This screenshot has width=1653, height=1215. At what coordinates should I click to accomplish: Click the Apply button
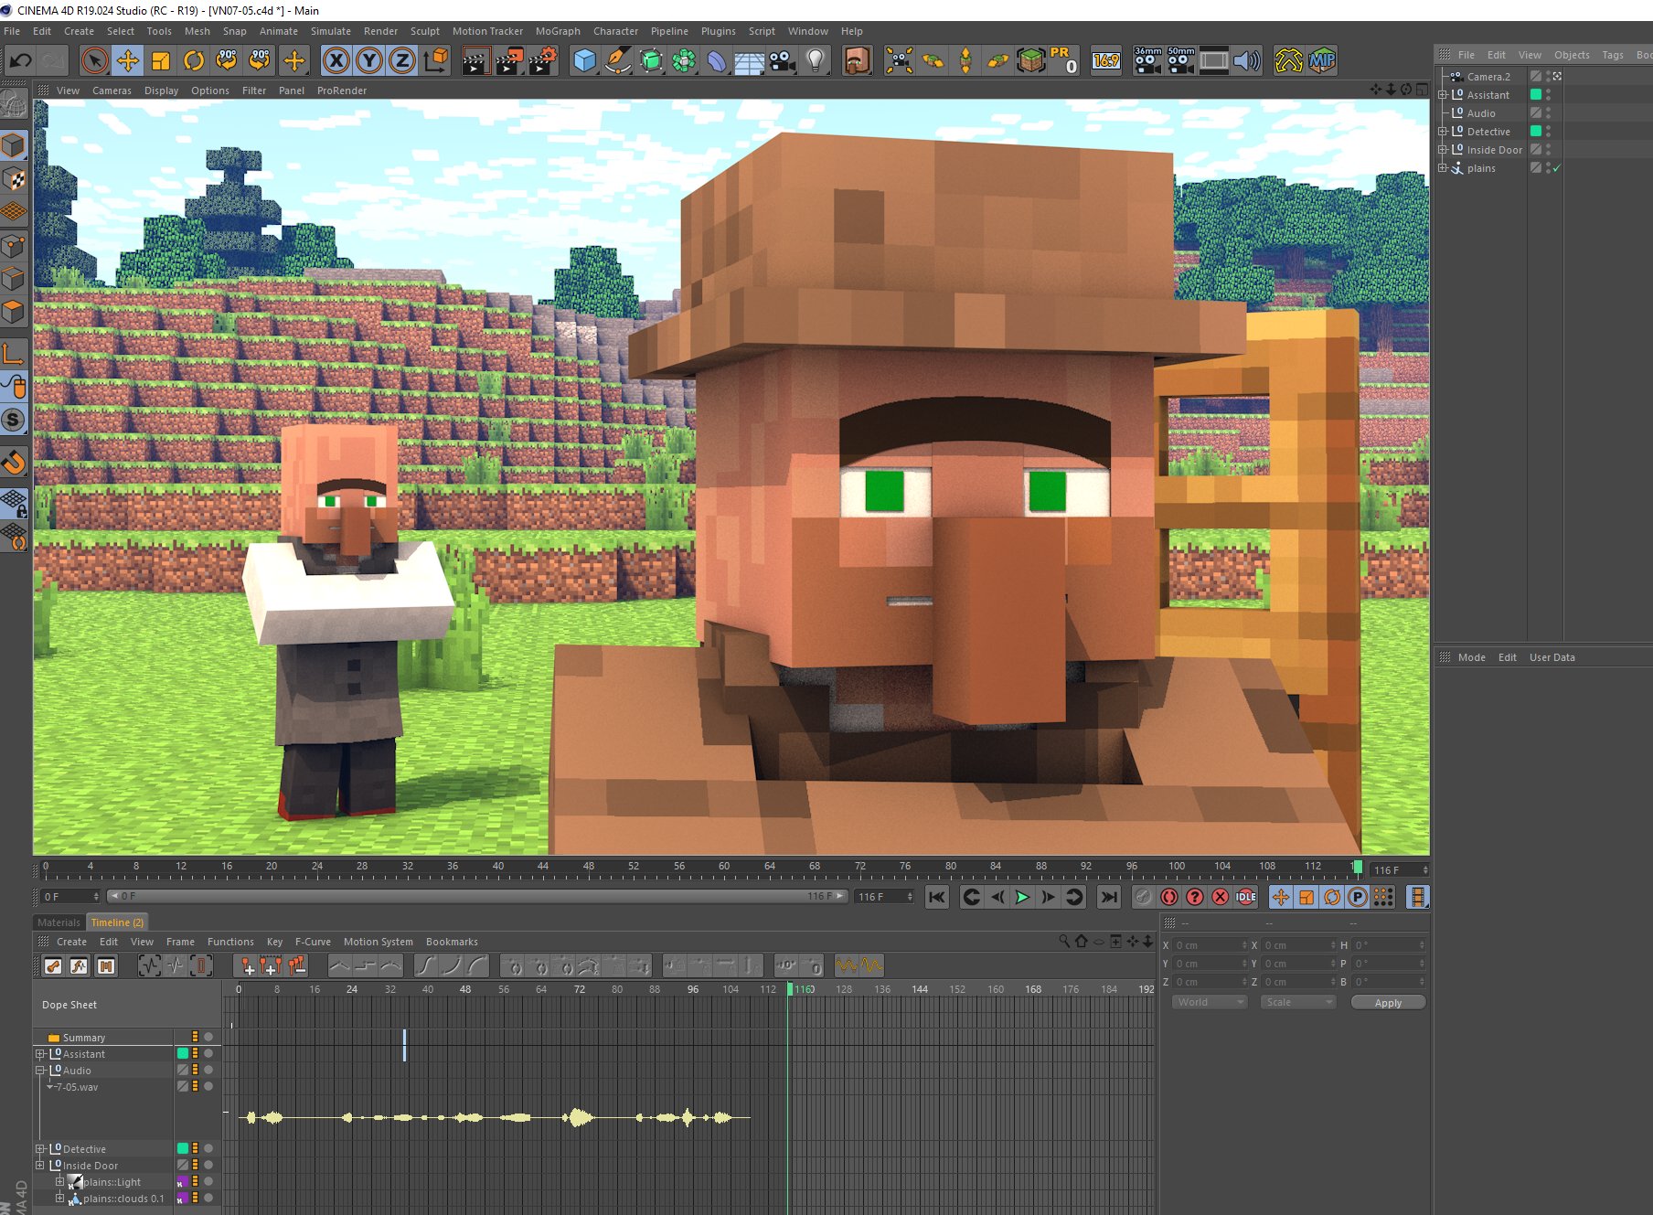pos(1388,1003)
